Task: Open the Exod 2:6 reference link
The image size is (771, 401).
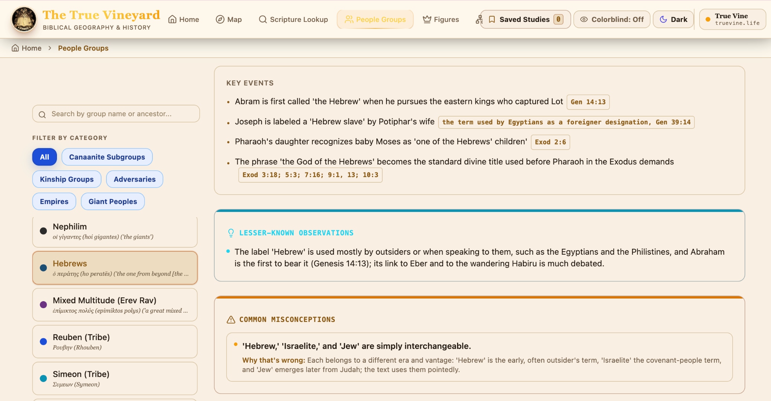Action: point(550,142)
